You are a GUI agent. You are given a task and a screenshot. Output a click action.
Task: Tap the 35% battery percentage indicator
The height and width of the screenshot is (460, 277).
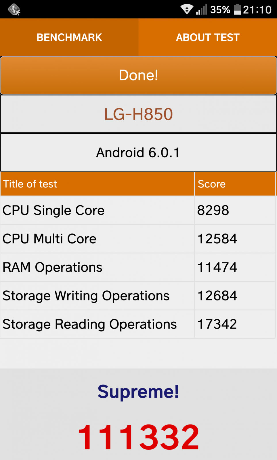coord(220,10)
